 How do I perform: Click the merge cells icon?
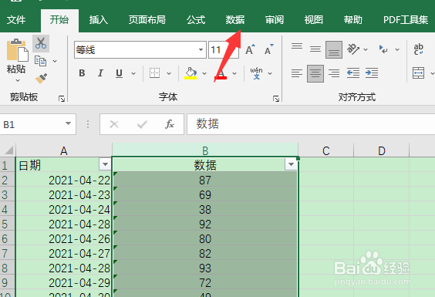(x=418, y=73)
